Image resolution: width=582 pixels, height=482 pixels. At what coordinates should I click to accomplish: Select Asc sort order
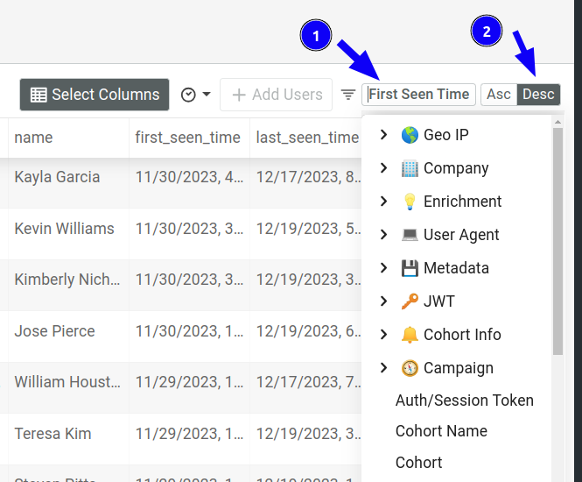pos(499,95)
